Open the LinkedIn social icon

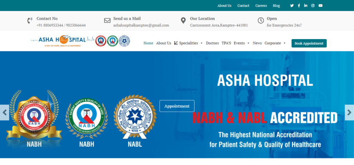pyautogui.click(x=306, y=6)
